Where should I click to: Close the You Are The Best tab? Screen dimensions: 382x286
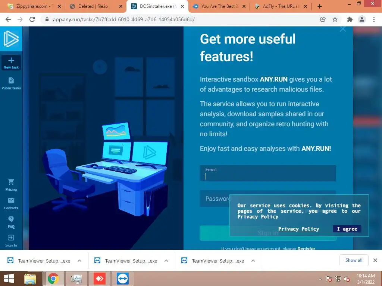[244, 7]
